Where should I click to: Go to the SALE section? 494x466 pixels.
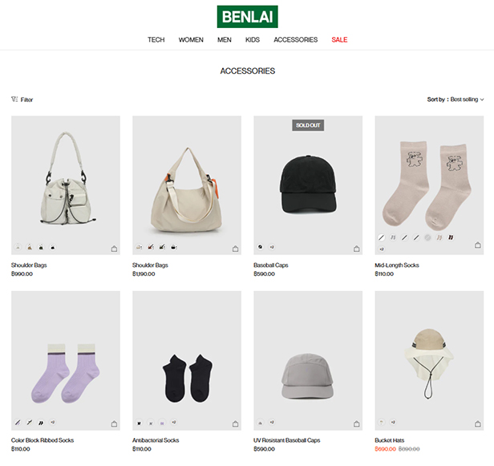pyautogui.click(x=339, y=39)
